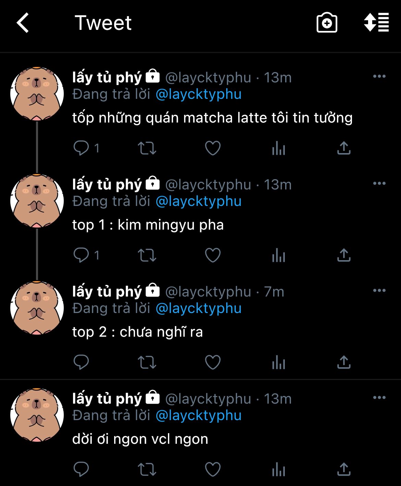Share the matcha latte tweet
Screen dimensions: 401x486
[344, 148]
